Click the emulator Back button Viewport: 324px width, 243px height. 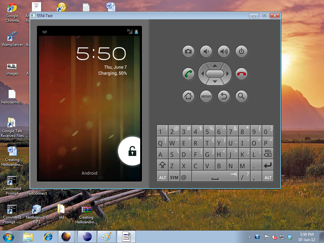click(x=224, y=96)
